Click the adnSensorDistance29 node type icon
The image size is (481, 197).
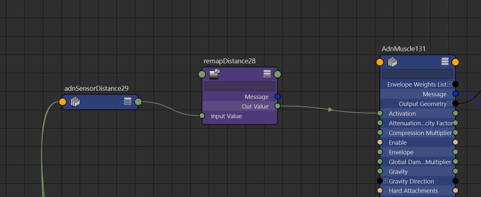[x=75, y=102]
